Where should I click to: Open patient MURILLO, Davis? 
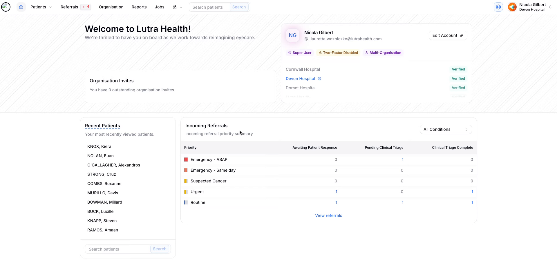coord(103,193)
